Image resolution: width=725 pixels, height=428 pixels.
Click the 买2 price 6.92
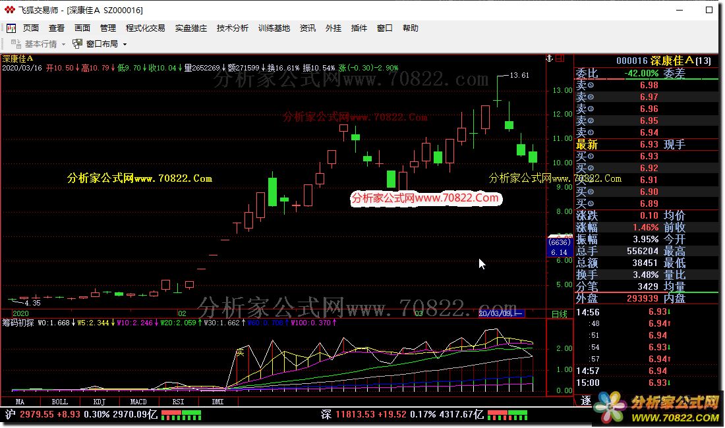pyautogui.click(x=649, y=168)
